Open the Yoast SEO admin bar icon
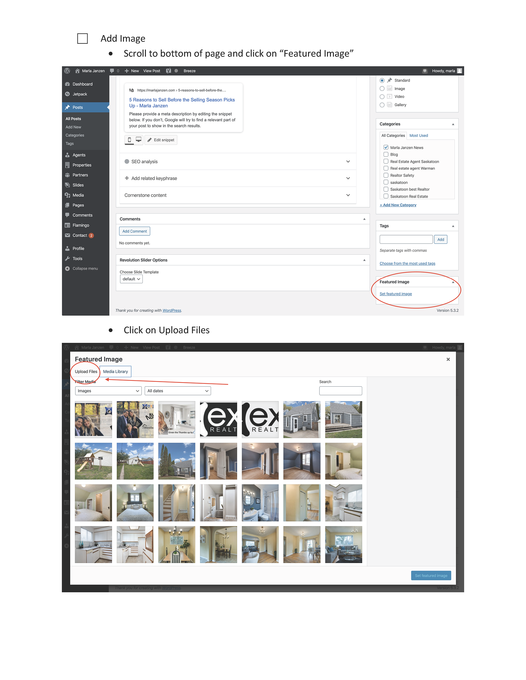The height and width of the screenshot is (680, 526). coord(168,71)
